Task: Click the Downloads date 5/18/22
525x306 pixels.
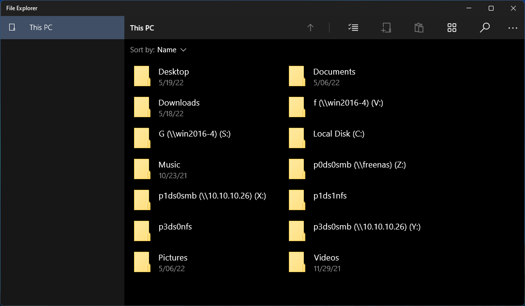Action: [171, 114]
